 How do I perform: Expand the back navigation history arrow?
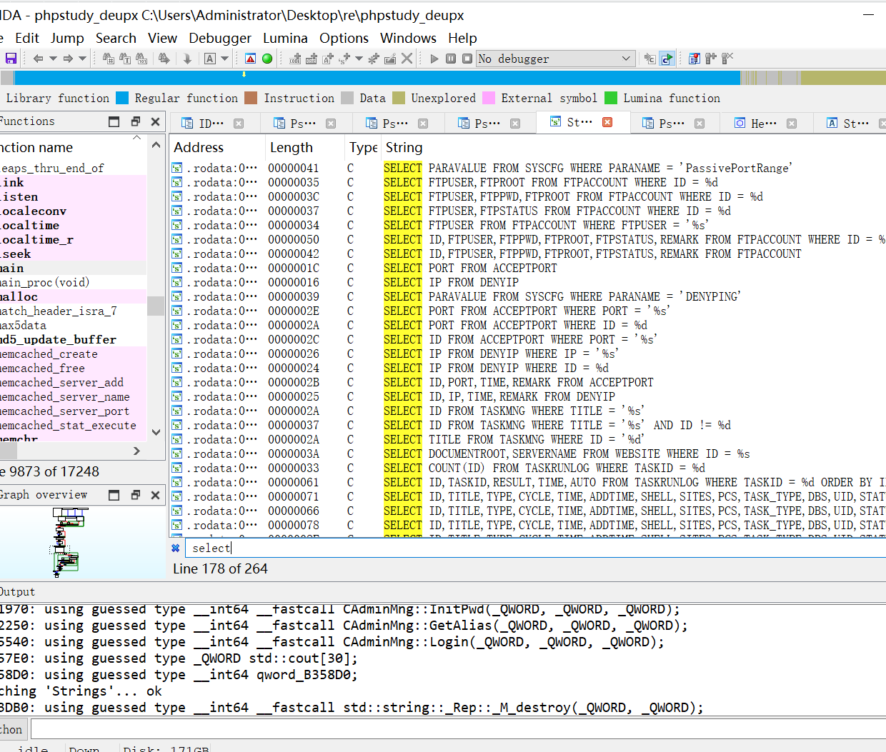[53, 59]
